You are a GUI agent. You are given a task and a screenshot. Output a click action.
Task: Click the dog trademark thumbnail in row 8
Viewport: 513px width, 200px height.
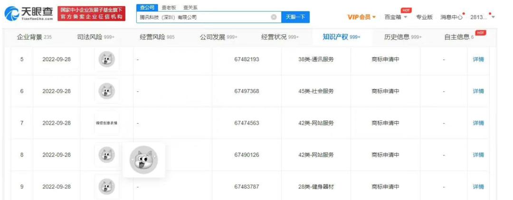(107, 155)
